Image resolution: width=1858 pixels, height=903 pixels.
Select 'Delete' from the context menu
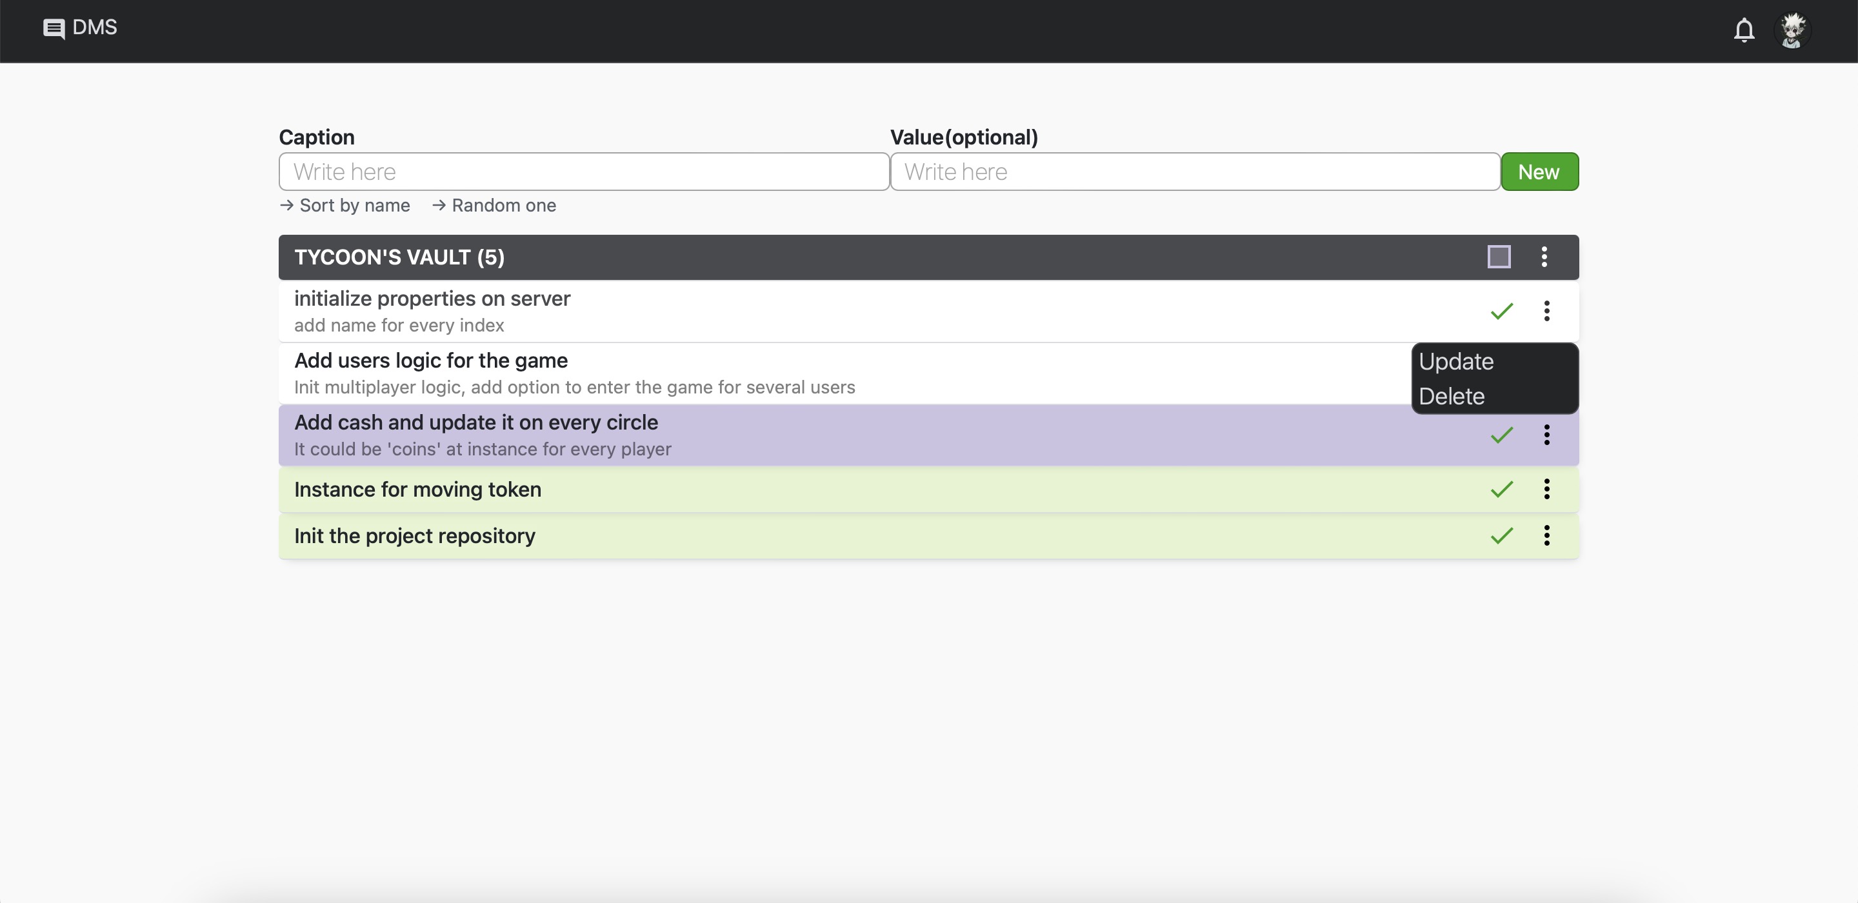coord(1452,393)
